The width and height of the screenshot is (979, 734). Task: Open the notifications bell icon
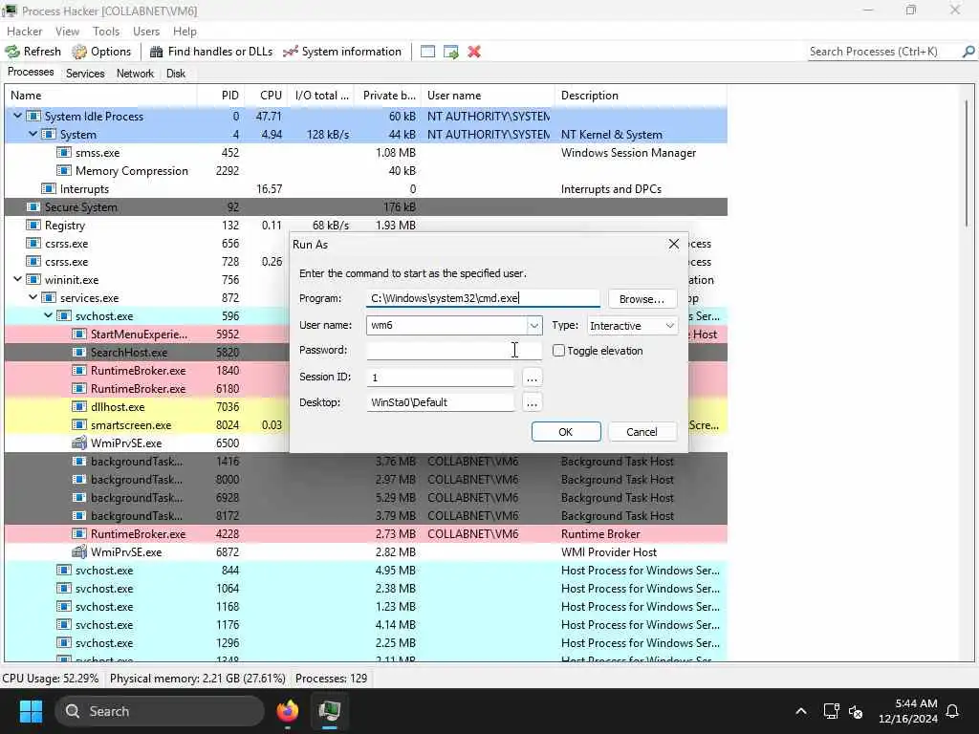pyautogui.click(x=953, y=711)
